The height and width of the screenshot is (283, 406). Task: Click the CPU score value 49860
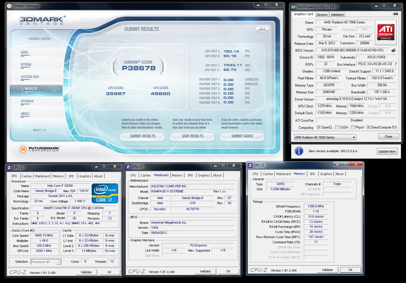click(x=160, y=94)
